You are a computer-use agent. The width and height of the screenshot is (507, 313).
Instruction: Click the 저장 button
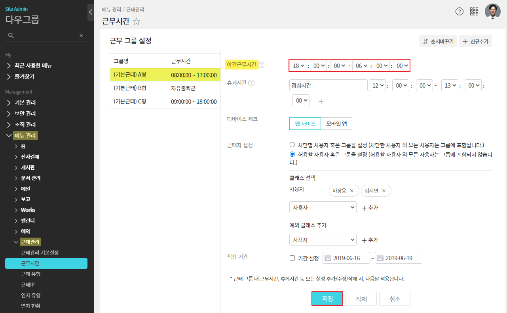327,299
